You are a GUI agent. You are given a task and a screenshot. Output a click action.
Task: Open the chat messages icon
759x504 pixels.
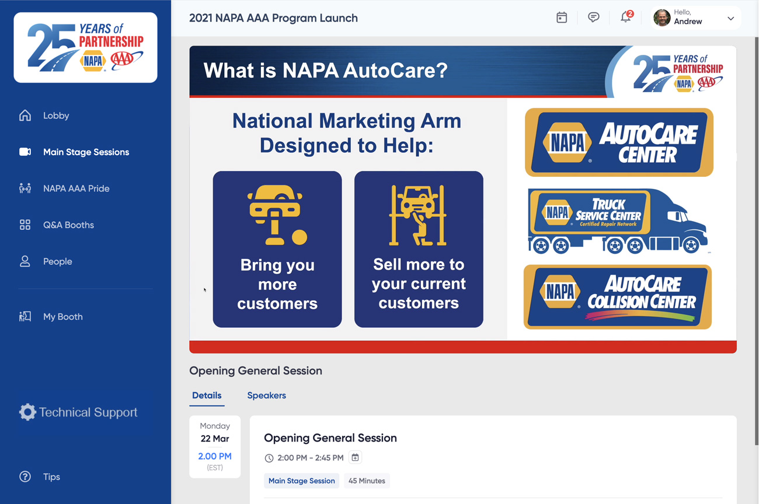[593, 17]
